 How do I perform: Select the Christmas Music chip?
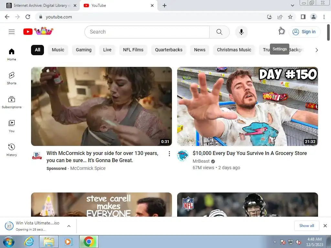(x=234, y=50)
